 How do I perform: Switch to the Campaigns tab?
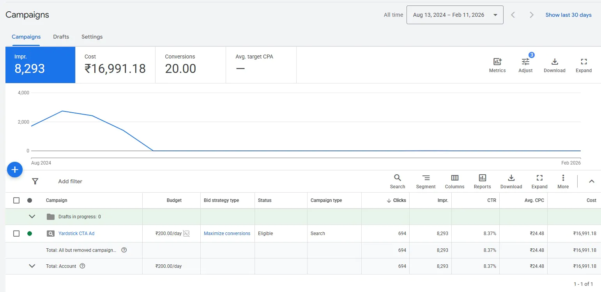(x=26, y=37)
